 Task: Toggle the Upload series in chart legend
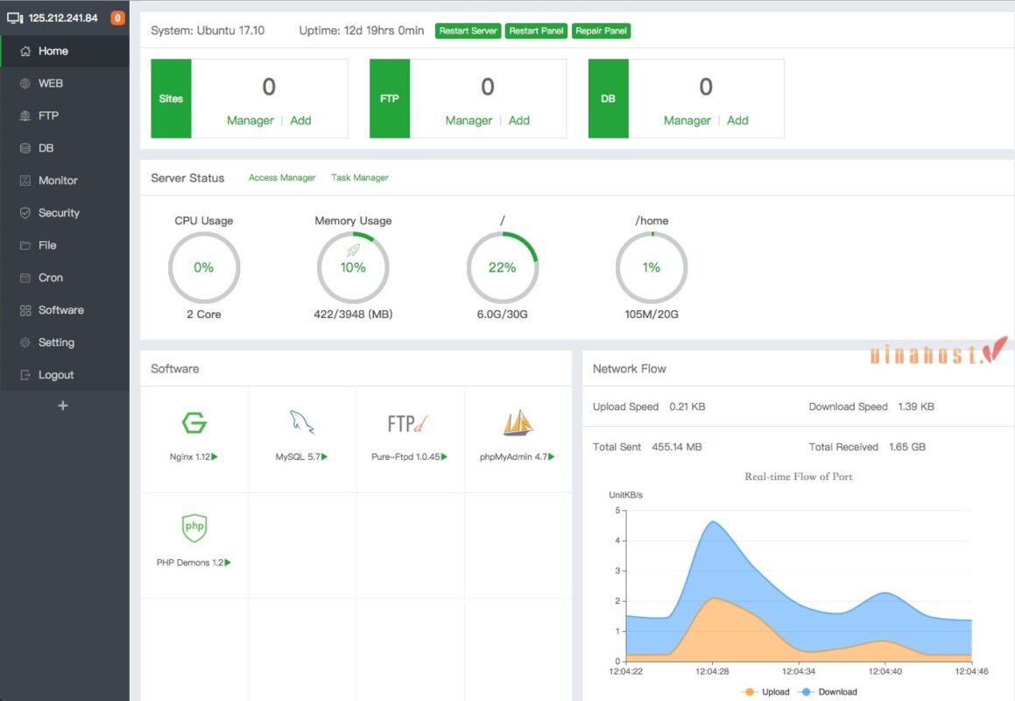[x=765, y=691]
